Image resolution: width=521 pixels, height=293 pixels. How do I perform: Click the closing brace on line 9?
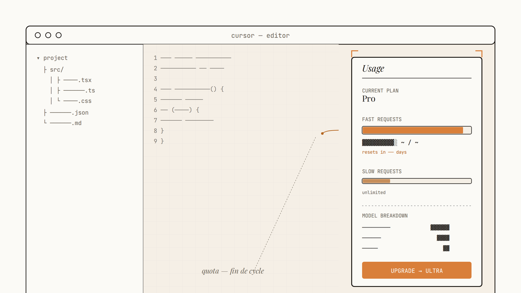point(162,141)
